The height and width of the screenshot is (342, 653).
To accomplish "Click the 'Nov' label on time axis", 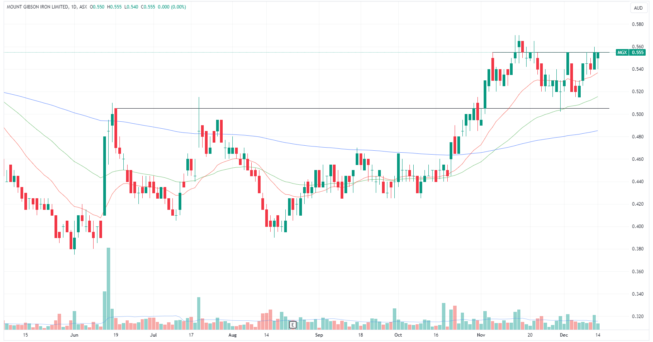I will point(481,335).
